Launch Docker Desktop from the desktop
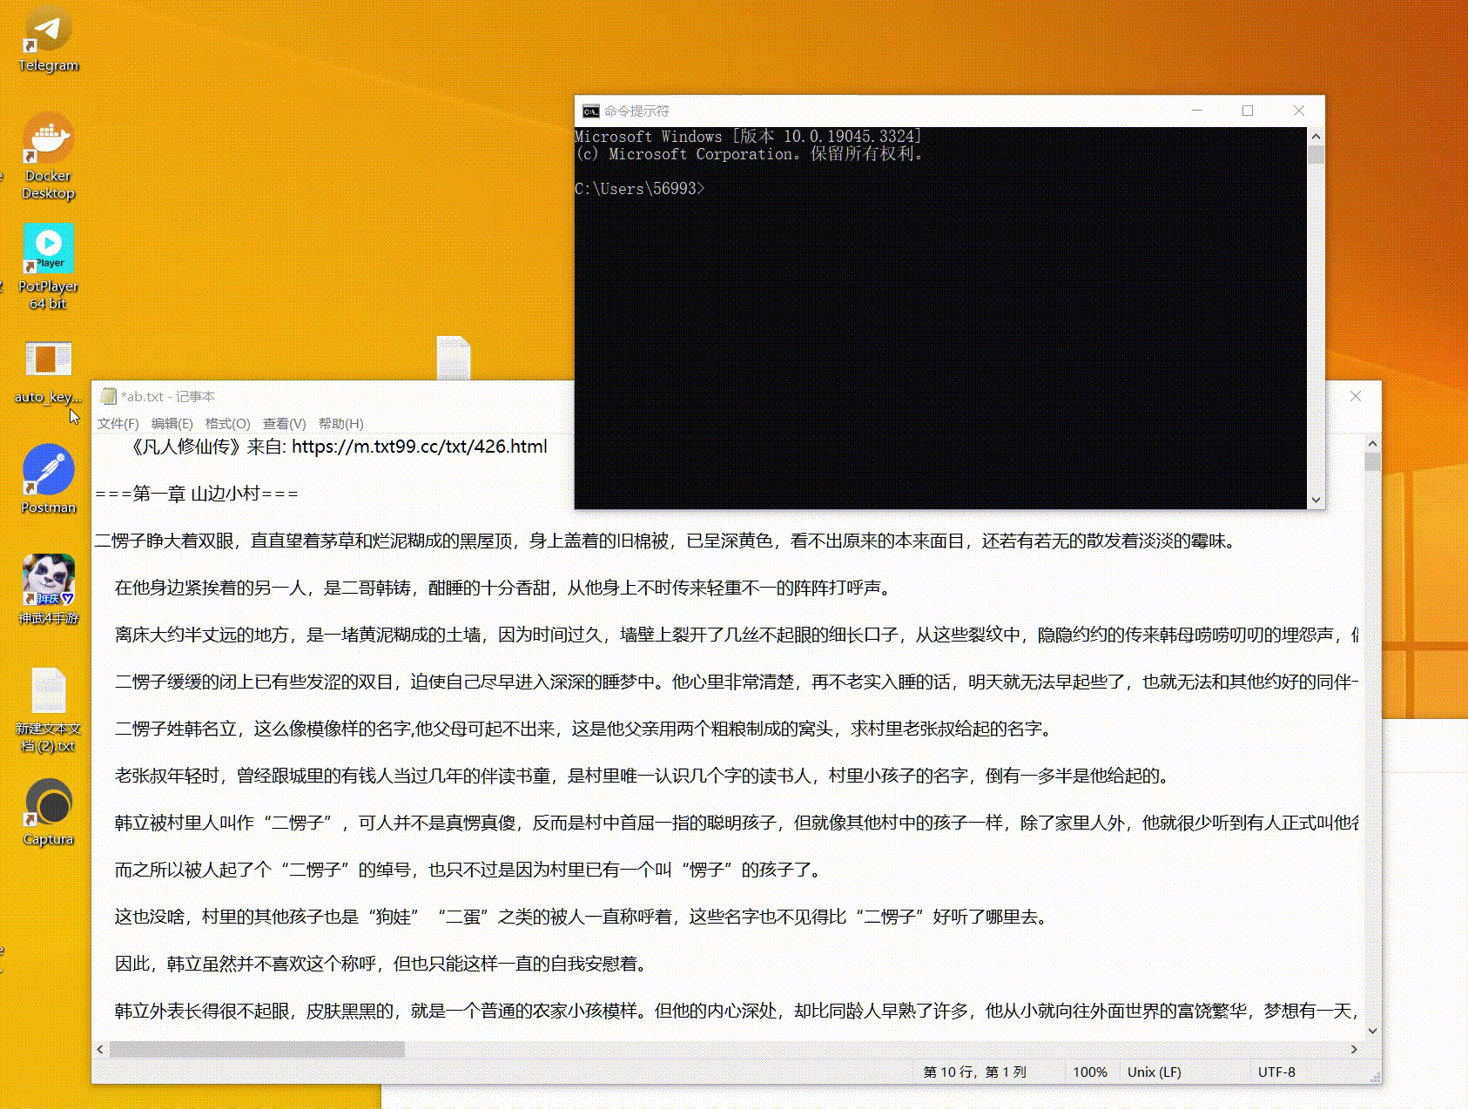1468x1109 pixels. pyautogui.click(x=48, y=157)
